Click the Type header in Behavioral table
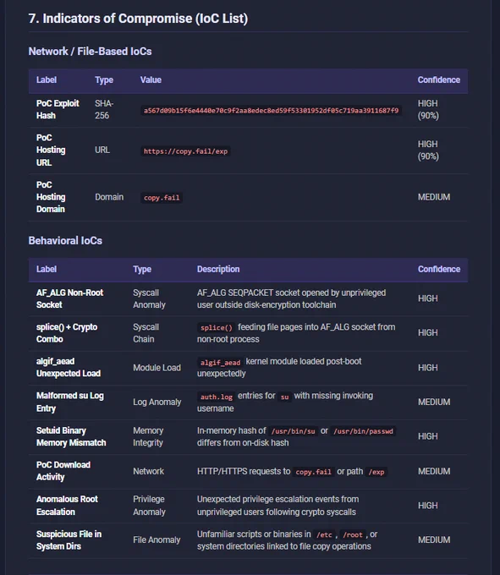This screenshot has width=500, height=575. (142, 269)
